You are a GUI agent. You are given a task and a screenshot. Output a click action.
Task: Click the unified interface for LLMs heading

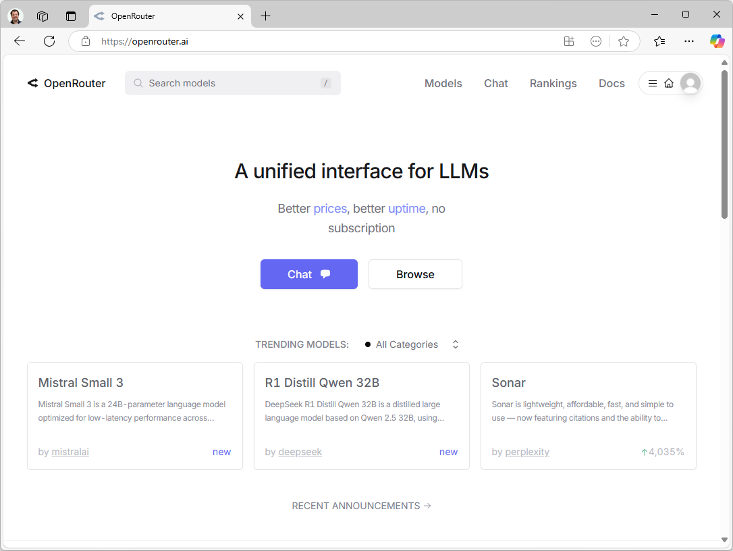pyautogui.click(x=361, y=172)
